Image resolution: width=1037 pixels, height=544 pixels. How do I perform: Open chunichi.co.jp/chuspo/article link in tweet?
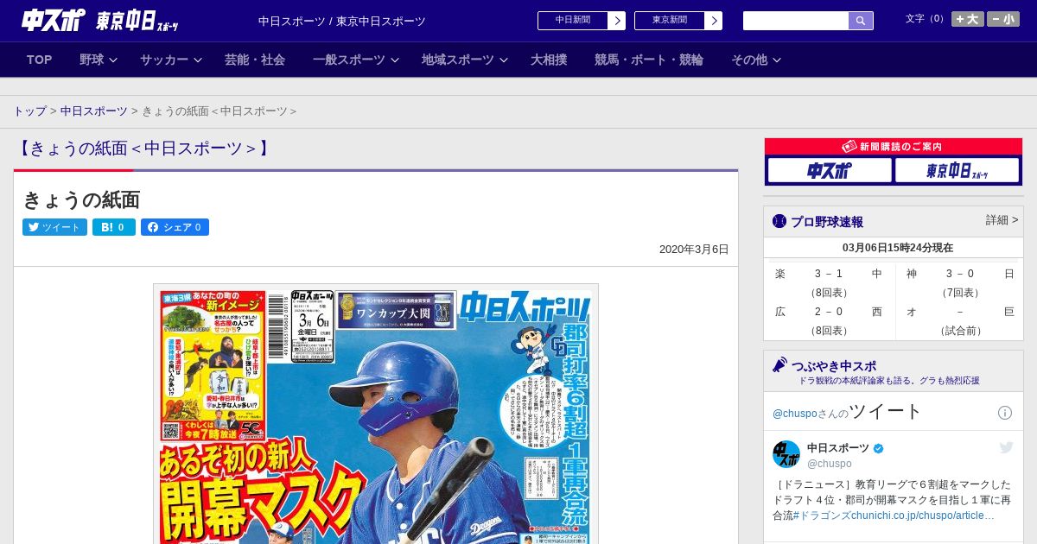click(x=923, y=516)
